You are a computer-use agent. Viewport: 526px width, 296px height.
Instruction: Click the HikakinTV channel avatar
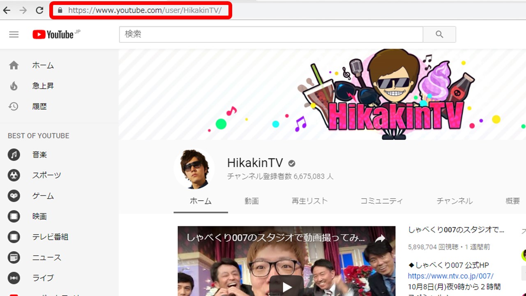(x=194, y=169)
